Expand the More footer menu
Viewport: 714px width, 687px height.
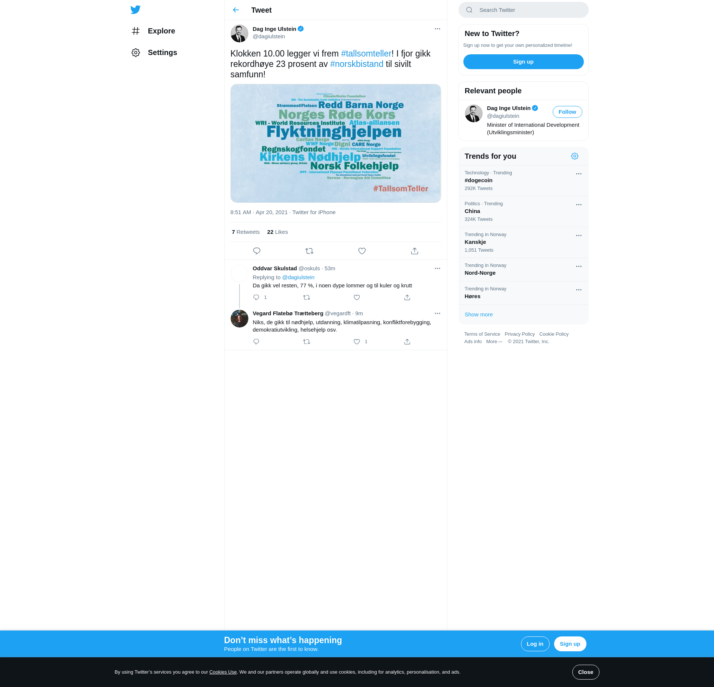click(494, 342)
